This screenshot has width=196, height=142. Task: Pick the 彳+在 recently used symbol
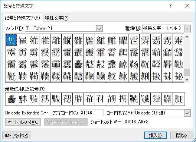point(89,99)
